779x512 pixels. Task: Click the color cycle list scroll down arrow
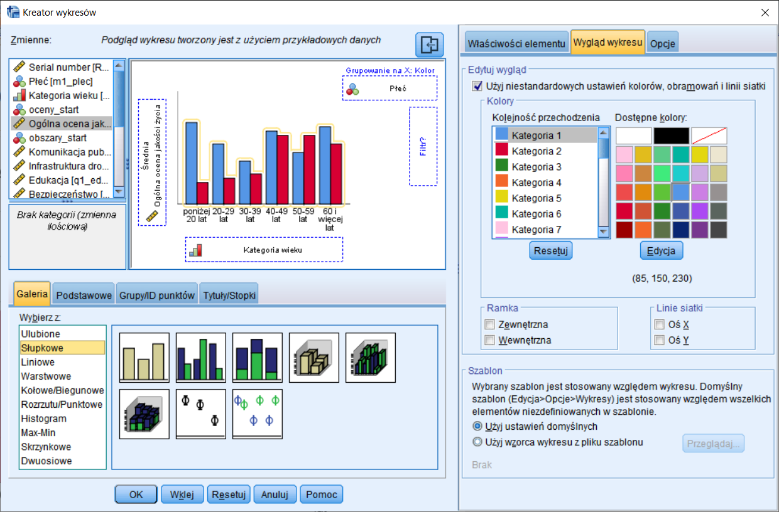[x=604, y=232]
